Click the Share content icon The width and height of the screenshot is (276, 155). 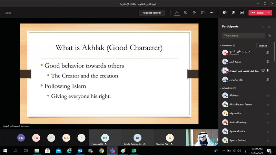click(242, 13)
